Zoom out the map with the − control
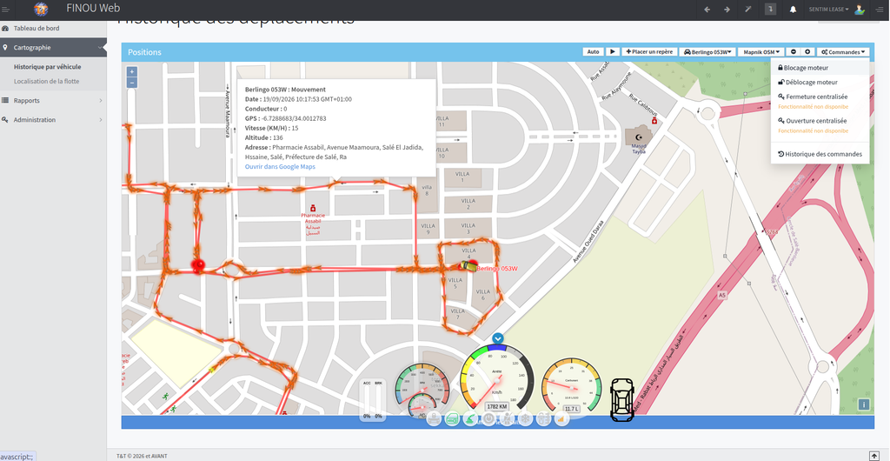This screenshot has height=461, width=890. pos(132,83)
